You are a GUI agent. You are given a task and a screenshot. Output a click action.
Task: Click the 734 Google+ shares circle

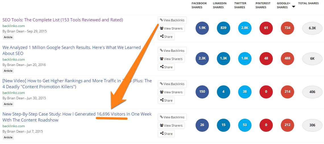point(287,28)
